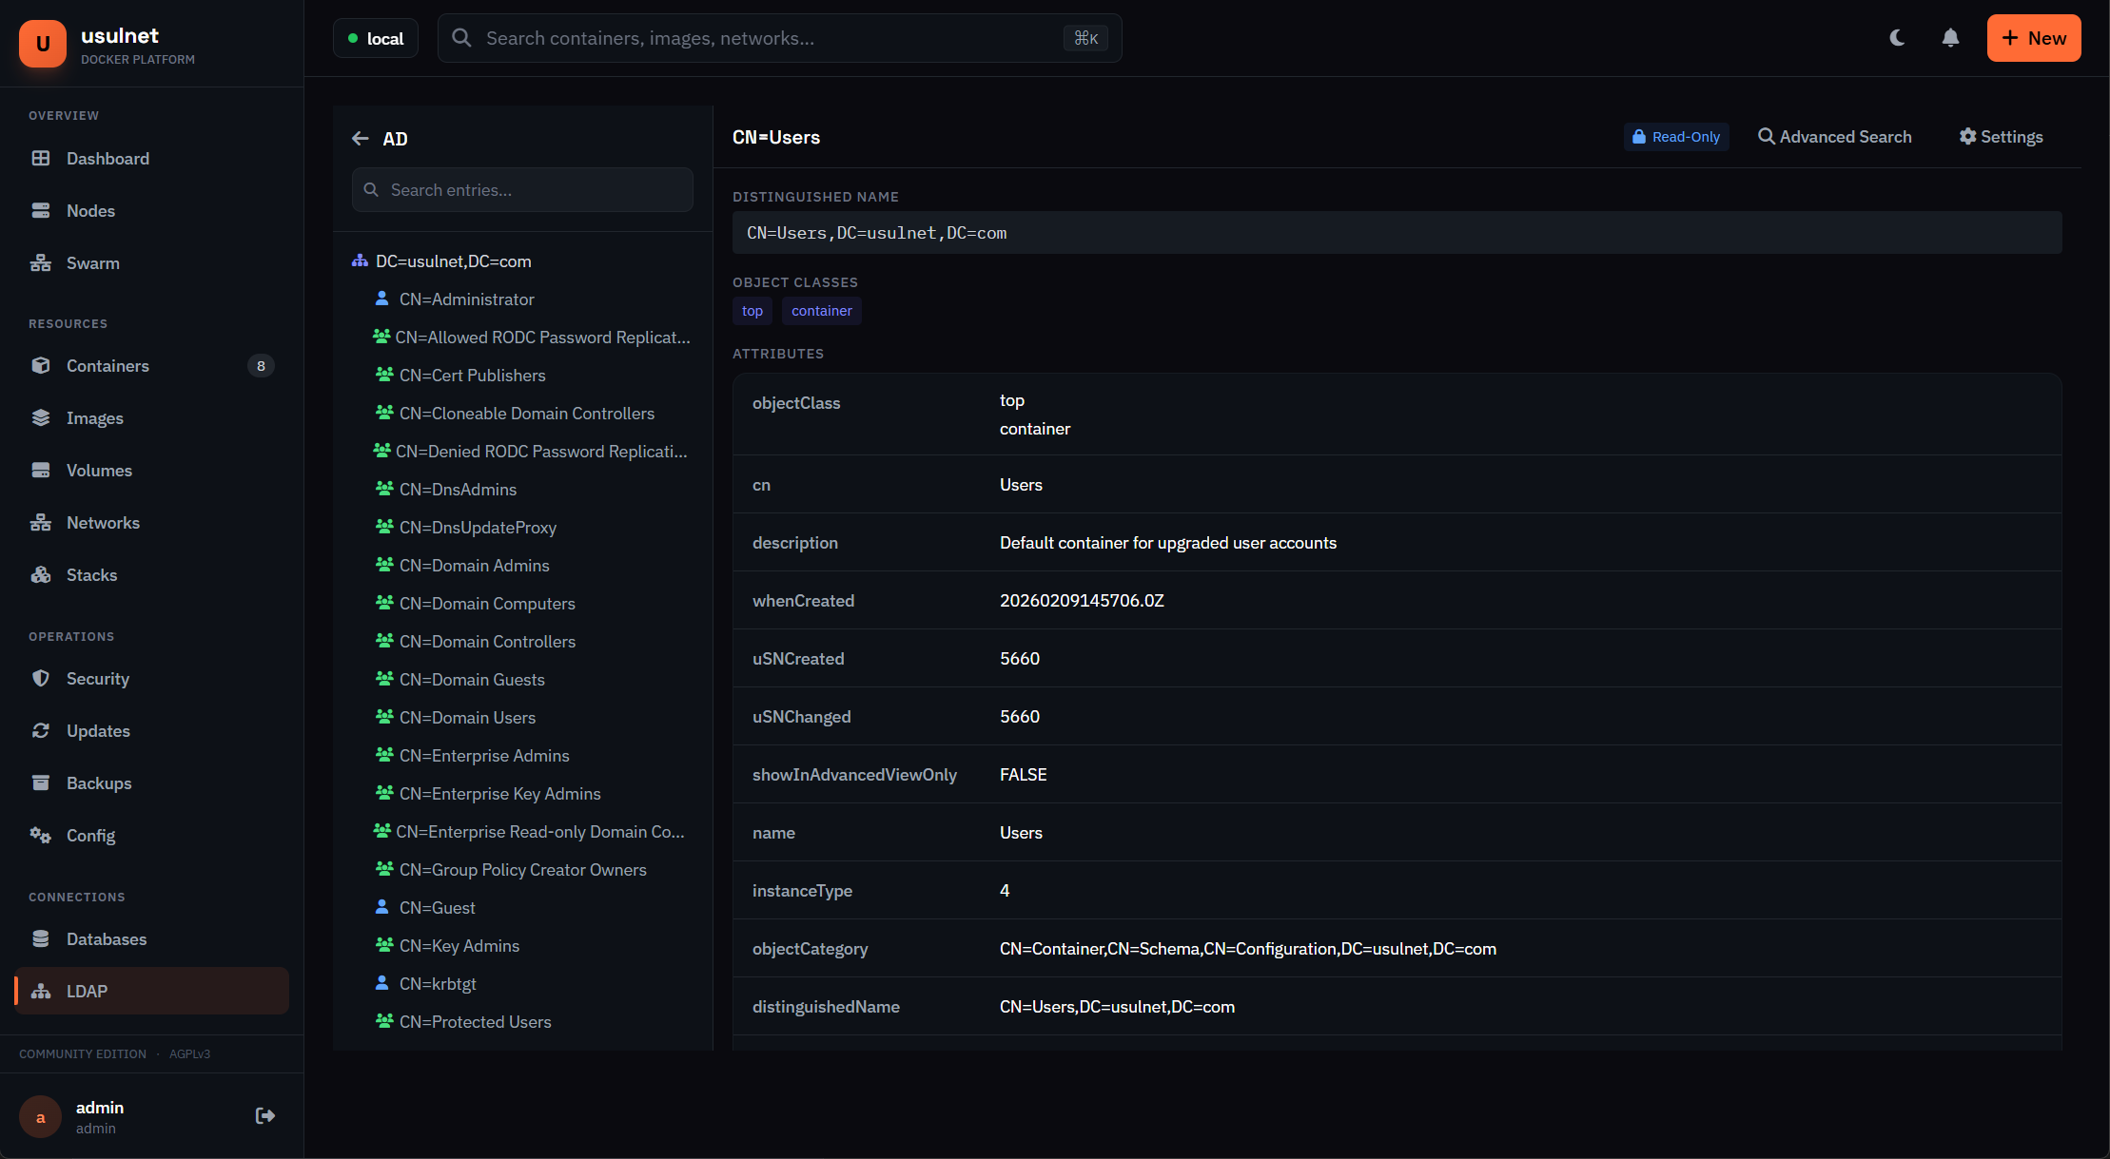Toggle the Read-Only mode badge

point(1676,136)
